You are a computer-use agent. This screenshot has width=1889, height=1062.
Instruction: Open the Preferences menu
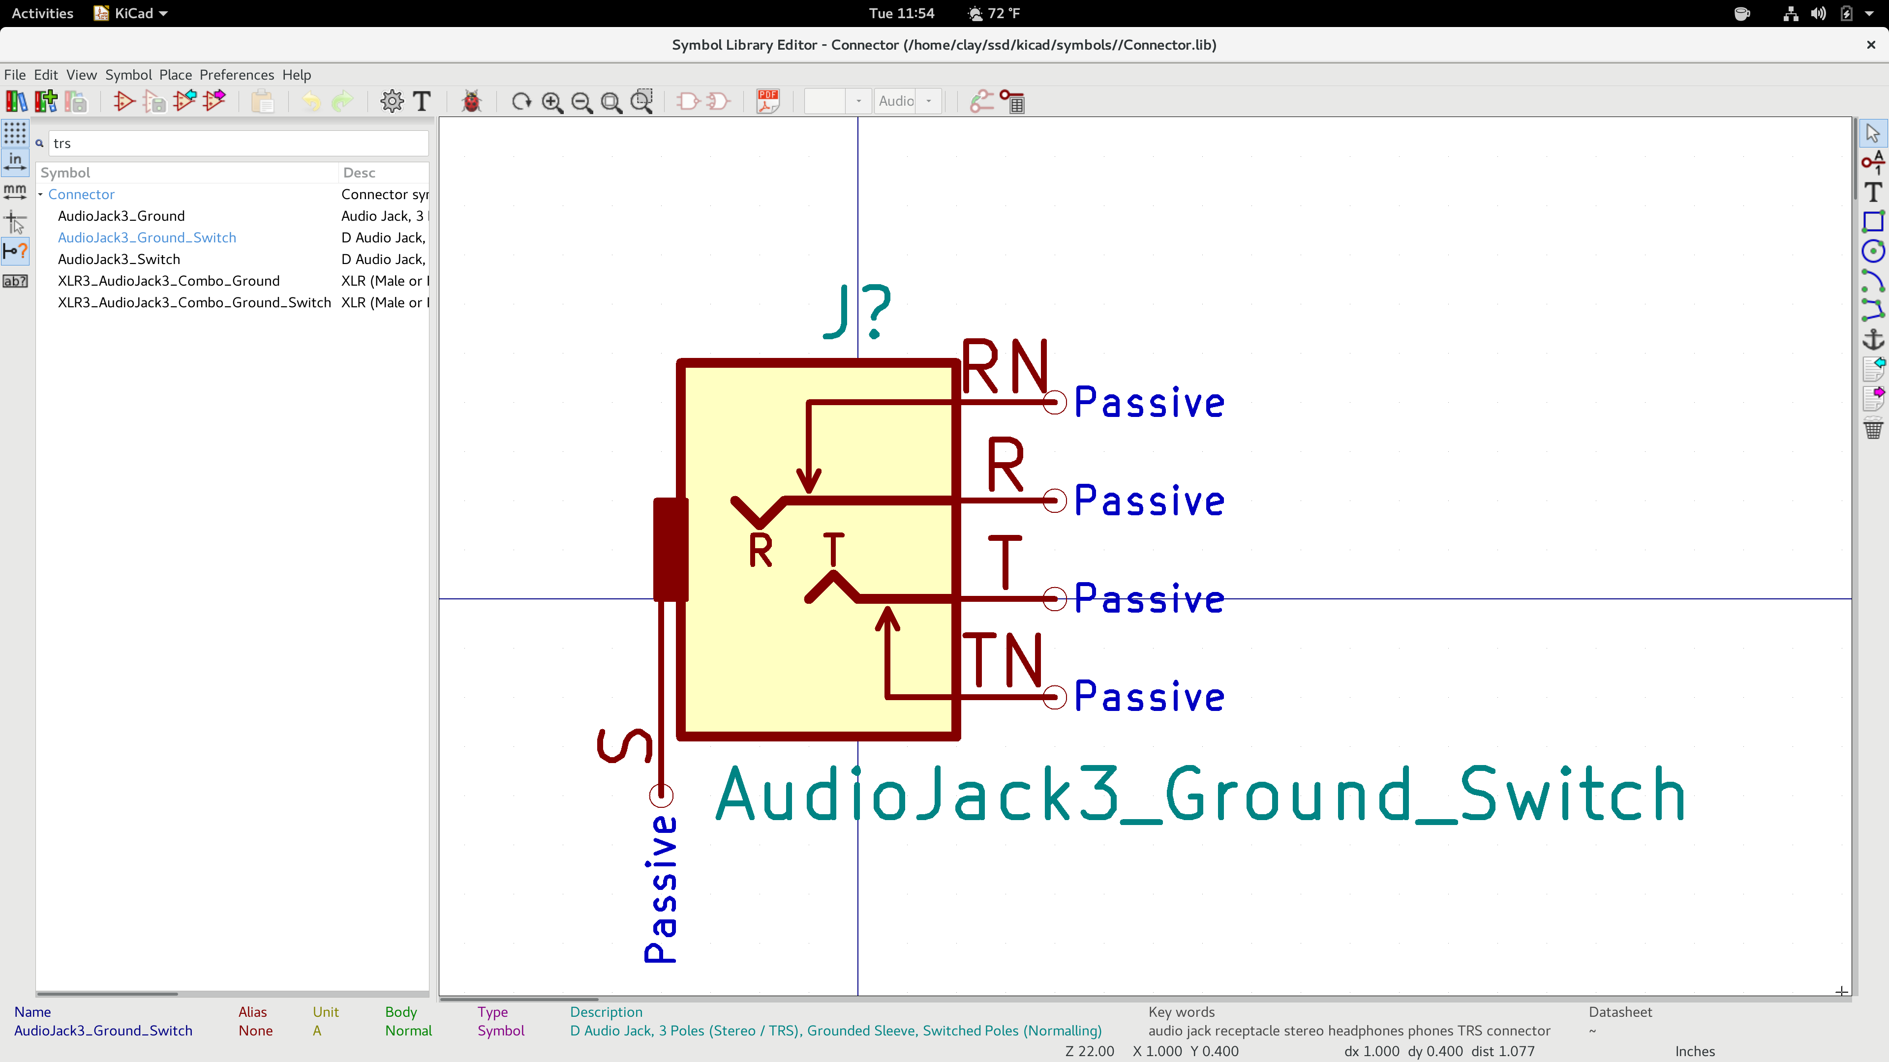click(236, 74)
